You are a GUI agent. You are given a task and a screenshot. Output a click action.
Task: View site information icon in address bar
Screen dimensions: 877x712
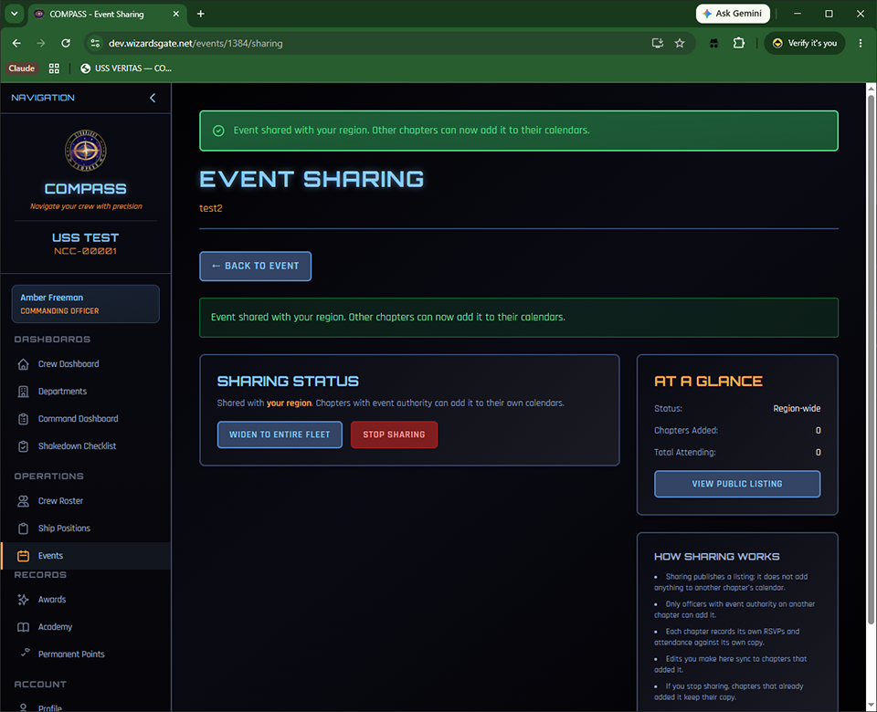(x=95, y=43)
